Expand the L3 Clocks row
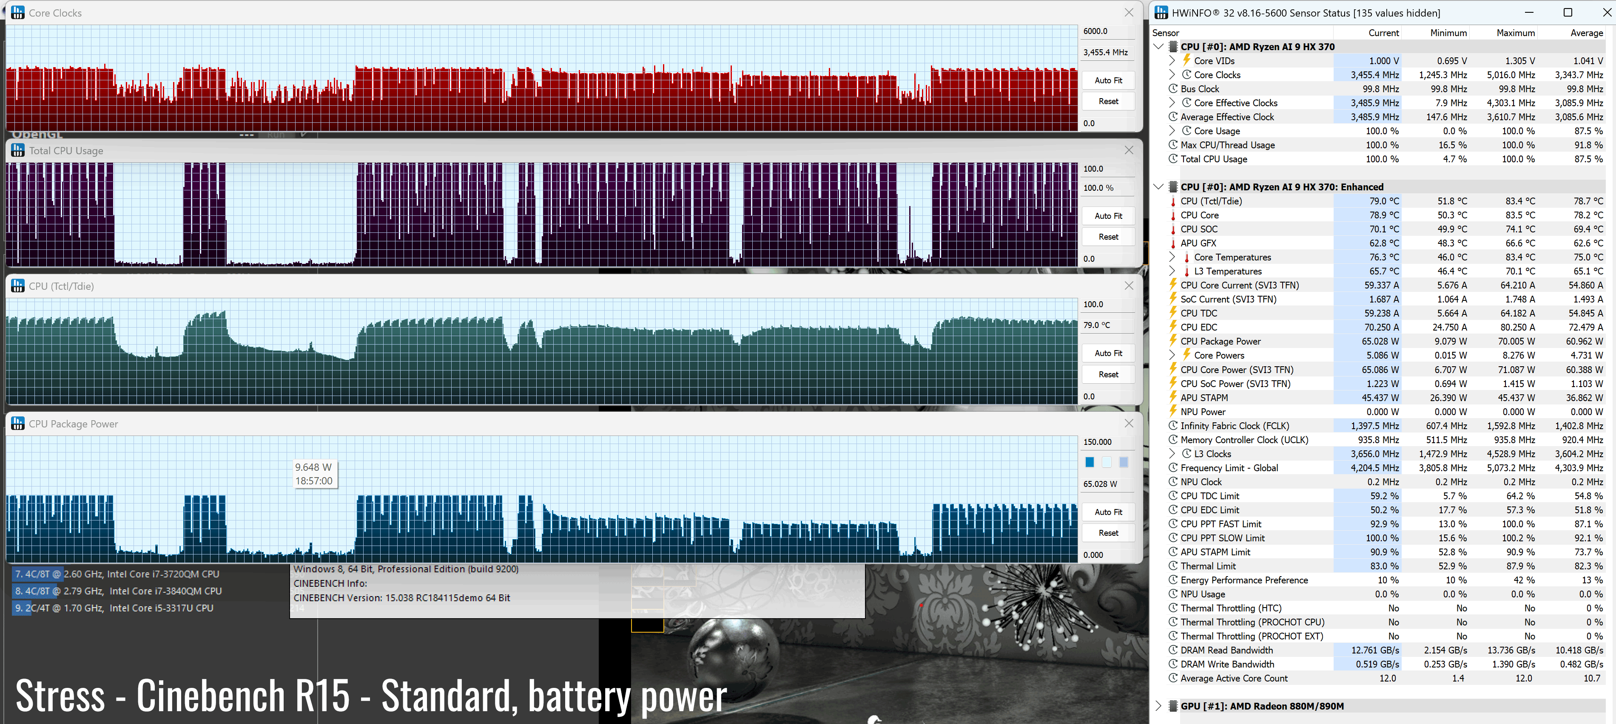 (x=1172, y=454)
